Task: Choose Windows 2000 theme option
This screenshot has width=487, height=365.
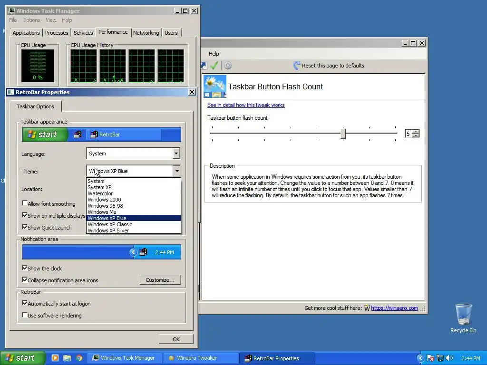Action: pyautogui.click(x=134, y=200)
